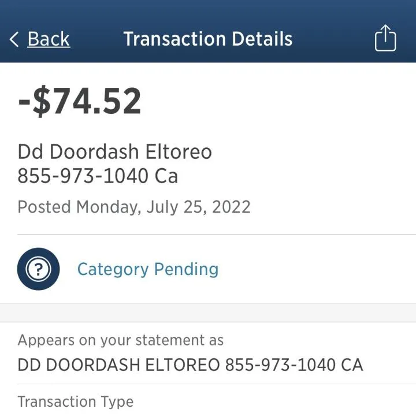Tap the year 2022 in posted date

(x=231, y=207)
